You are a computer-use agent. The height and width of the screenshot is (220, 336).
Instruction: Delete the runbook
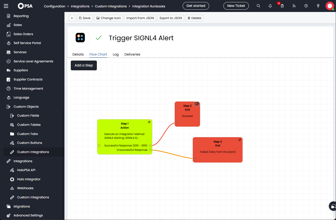(x=194, y=18)
